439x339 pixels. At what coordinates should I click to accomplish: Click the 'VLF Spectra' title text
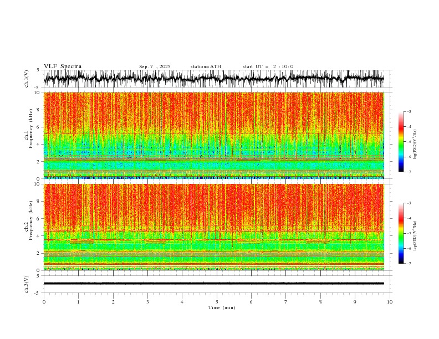click(63, 66)
